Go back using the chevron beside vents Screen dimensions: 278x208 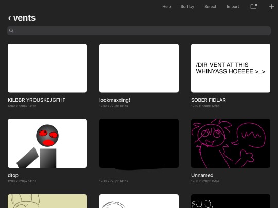[10, 18]
